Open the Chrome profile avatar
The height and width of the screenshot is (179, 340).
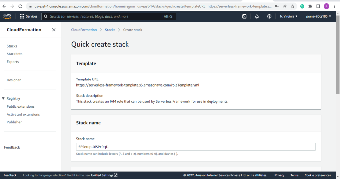[x=327, y=6]
